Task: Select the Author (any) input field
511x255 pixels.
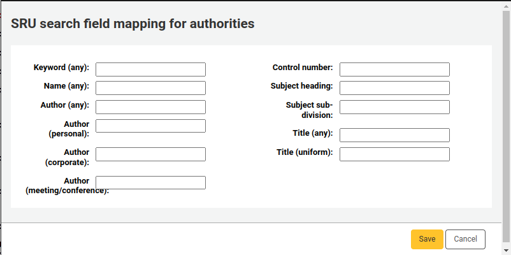Action: coord(150,107)
